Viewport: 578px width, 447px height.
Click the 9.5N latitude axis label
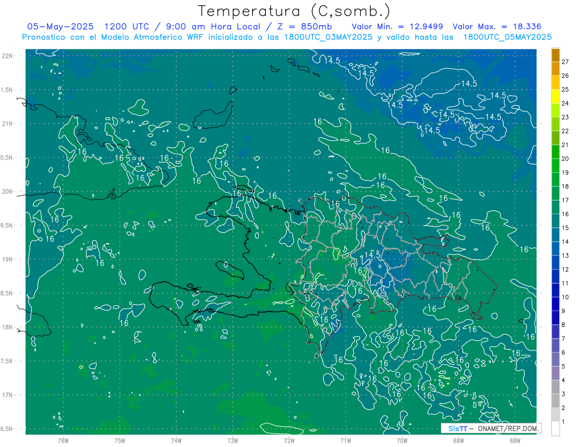pyautogui.click(x=7, y=225)
